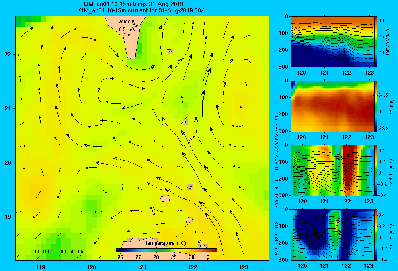Click the 'BoM OceanMAPS v3' vertical text
Viewport: 398px width, 271px height.
point(277,140)
